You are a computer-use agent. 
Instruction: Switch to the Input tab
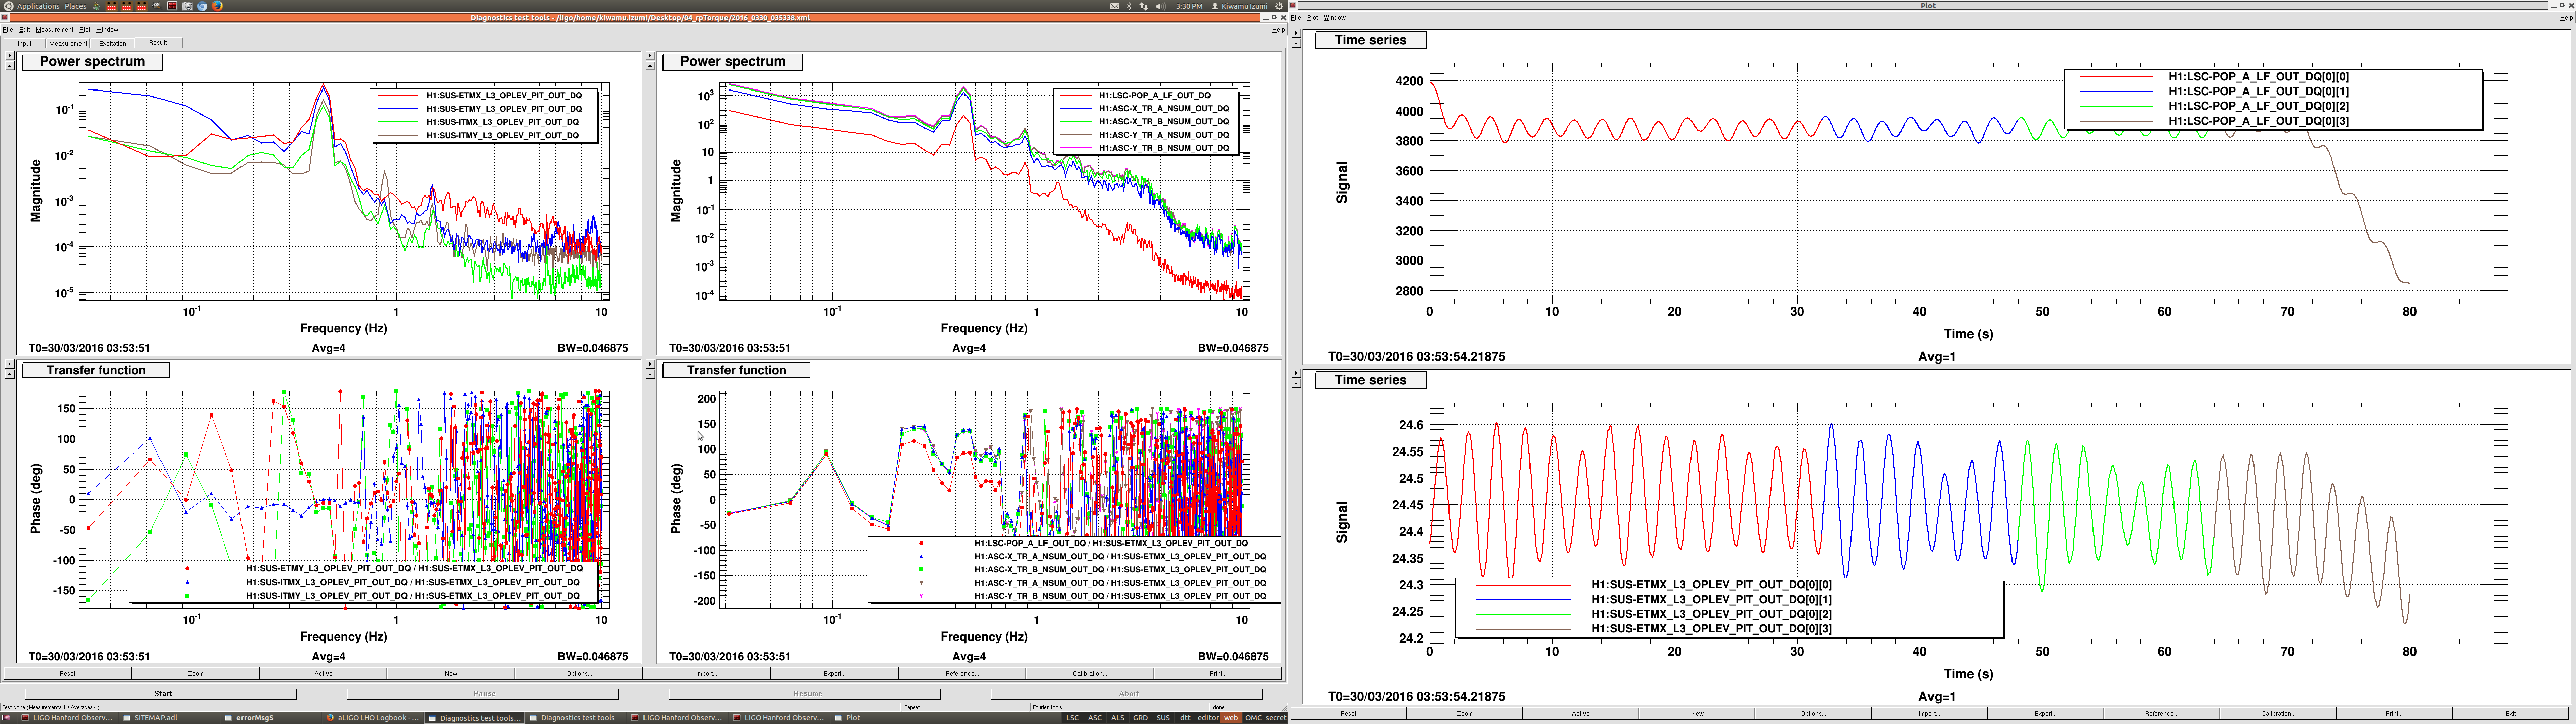tap(24, 43)
